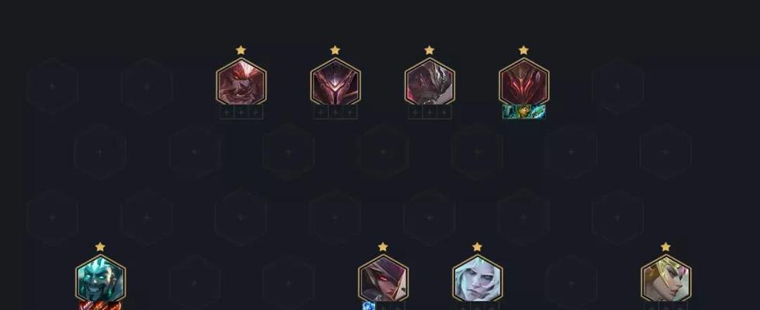Image resolution: width=760 pixels, height=310 pixels.
Task: Toggle the star above the teal grinning champion
Action: (100, 247)
